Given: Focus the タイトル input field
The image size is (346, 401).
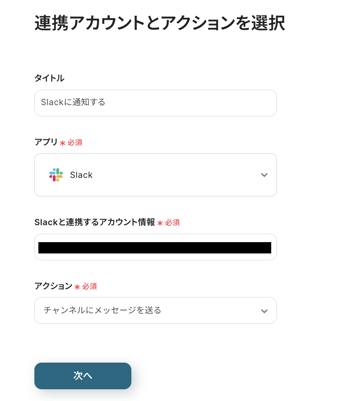Looking at the screenshot, I should pyautogui.click(x=156, y=103).
